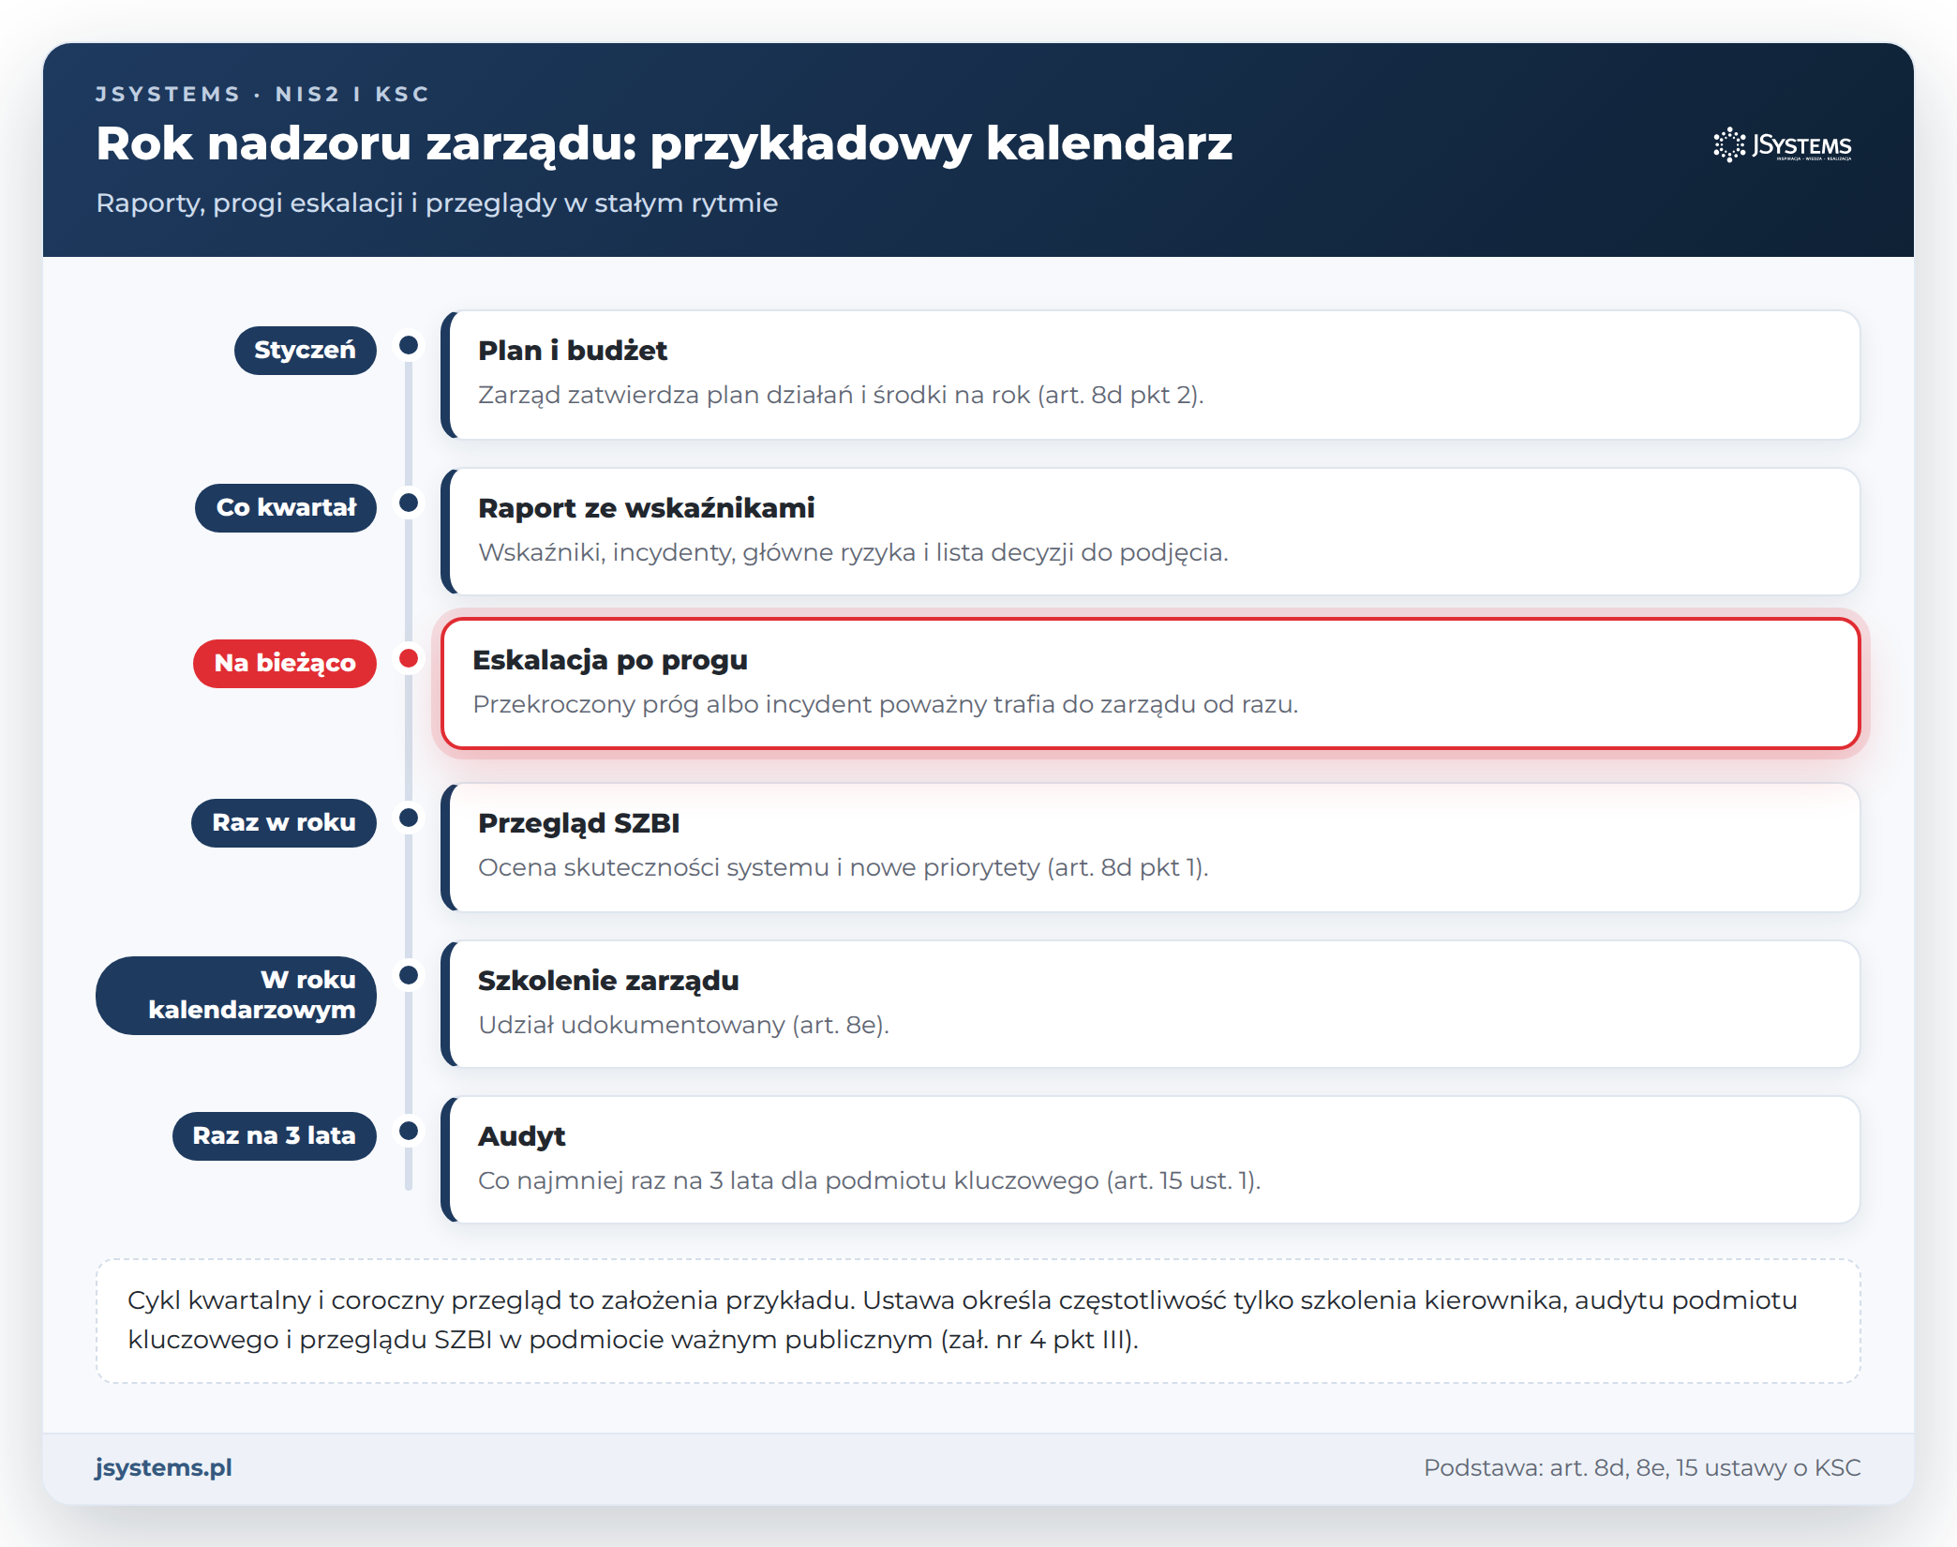1957x1547 pixels.
Task: Open the jsystems.pl footer link
Action: click(x=163, y=1467)
